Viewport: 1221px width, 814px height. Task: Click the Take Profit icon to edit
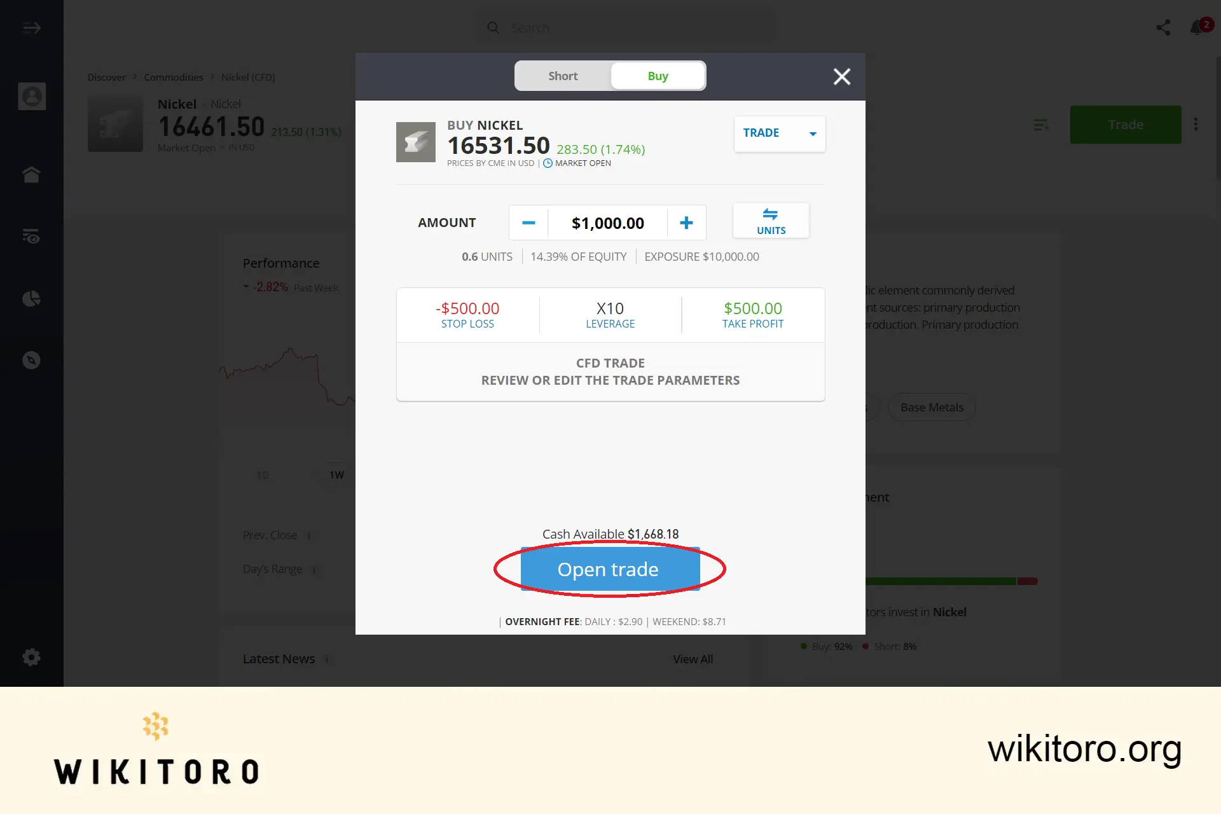pyautogui.click(x=752, y=314)
